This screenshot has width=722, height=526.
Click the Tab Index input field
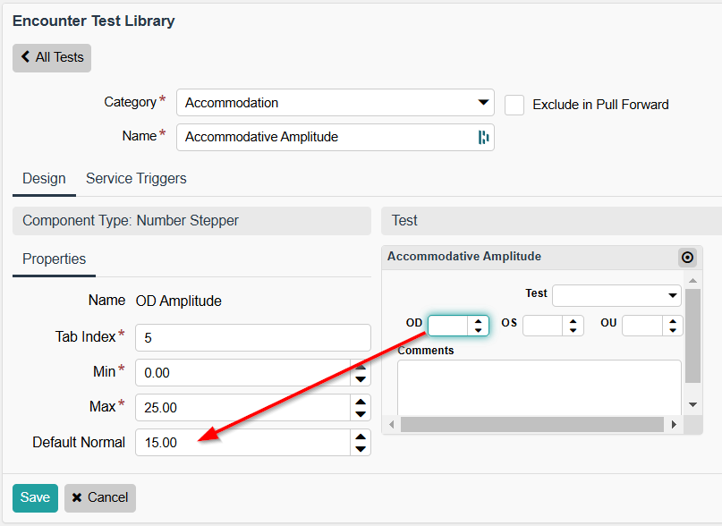pyautogui.click(x=252, y=338)
